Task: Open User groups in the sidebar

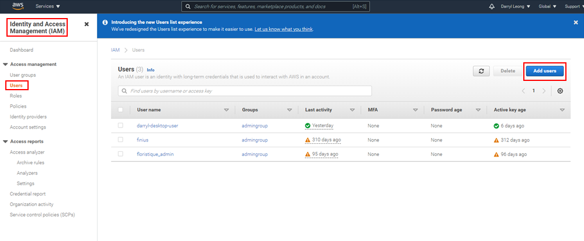Action: (x=23, y=75)
